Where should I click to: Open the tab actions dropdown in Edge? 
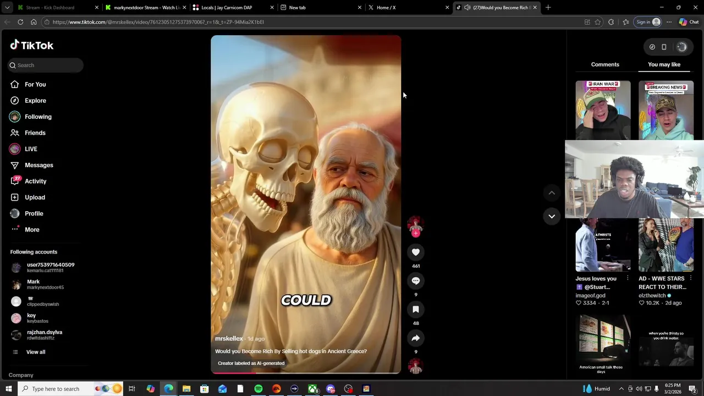7,7
